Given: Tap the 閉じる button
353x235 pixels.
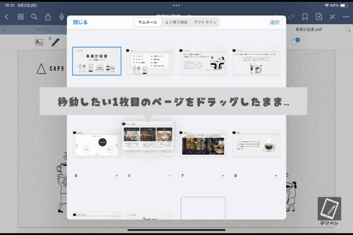Looking at the screenshot, I should [80, 22].
